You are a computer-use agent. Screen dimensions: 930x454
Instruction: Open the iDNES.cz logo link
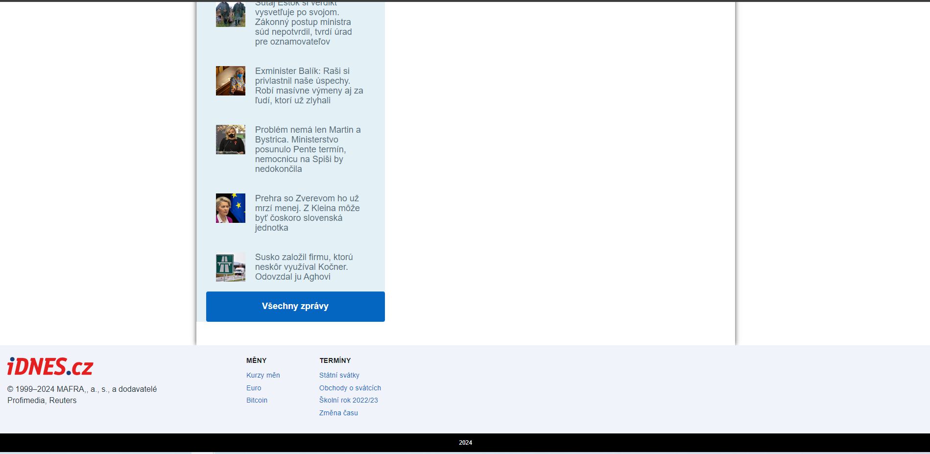50,366
